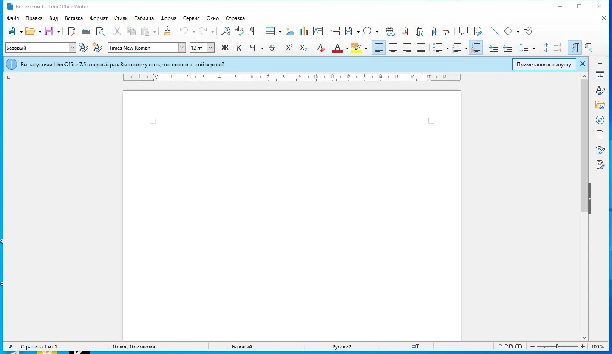Image resolution: width=612 pixels, height=354 pixels.
Task: Insert a special character
Action: [368, 31]
